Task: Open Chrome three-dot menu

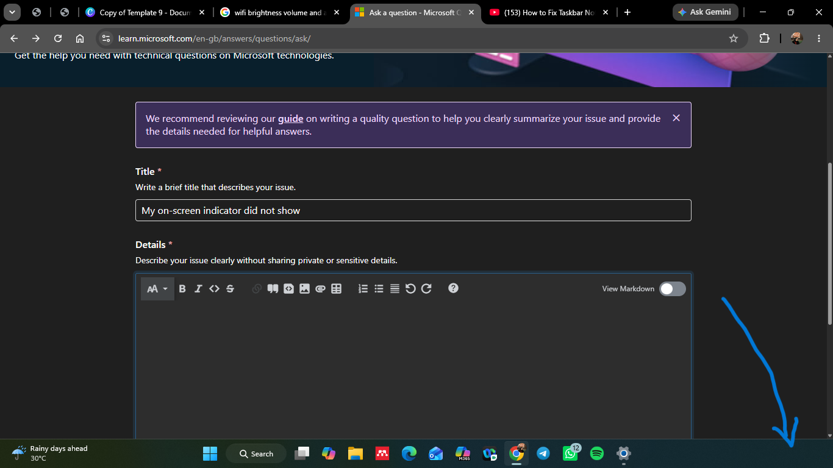Action: click(818, 38)
